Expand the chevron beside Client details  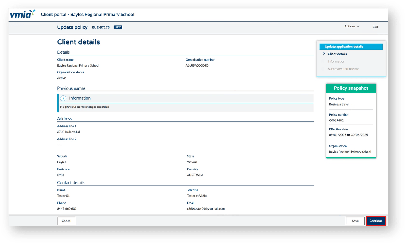[x=324, y=54]
